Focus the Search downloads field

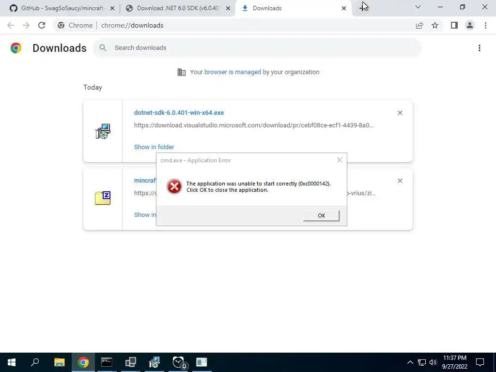coord(257,48)
